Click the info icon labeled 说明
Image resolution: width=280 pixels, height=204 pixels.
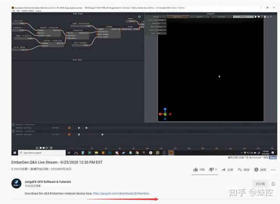point(256,169)
